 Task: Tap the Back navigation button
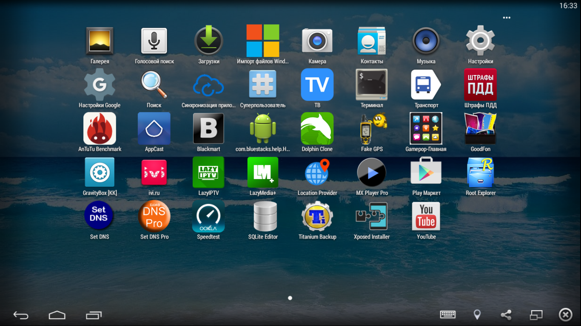click(20, 315)
